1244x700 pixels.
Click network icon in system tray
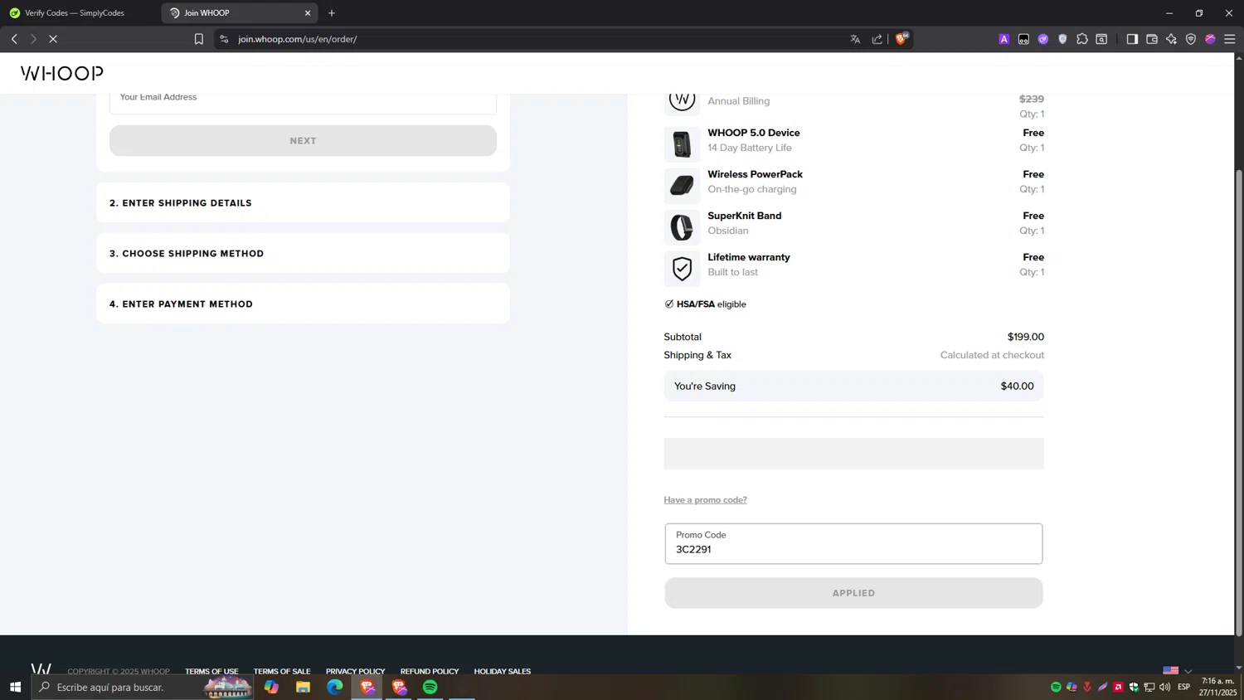pyautogui.click(x=1149, y=687)
